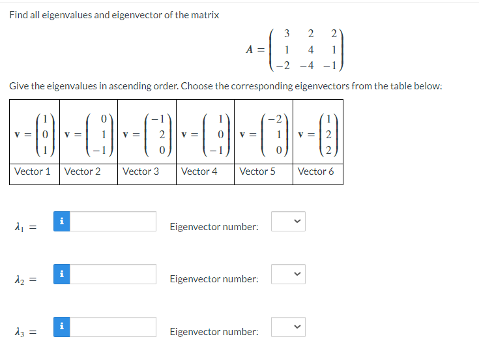This screenshot has height=354, width=479.
Task: Select the "Vector 5" label cell
Action: [264, 174]
